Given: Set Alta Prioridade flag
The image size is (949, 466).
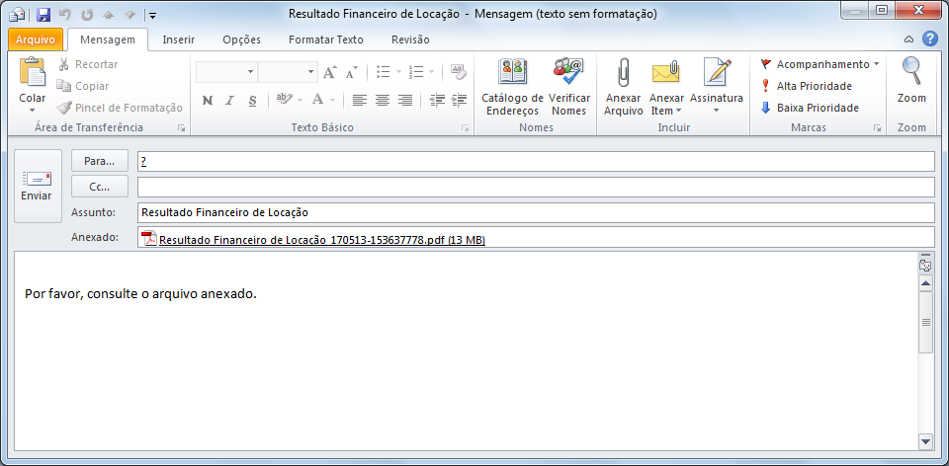Looking at the screenshot, I should (x=807, y=86).
